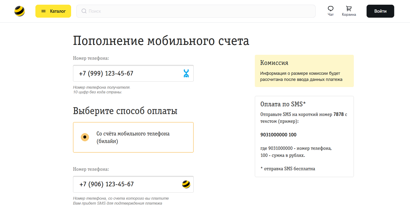Click hint 10 цифр без кода страны
This screenshot has width=410, height=210.
coord(98,92)
